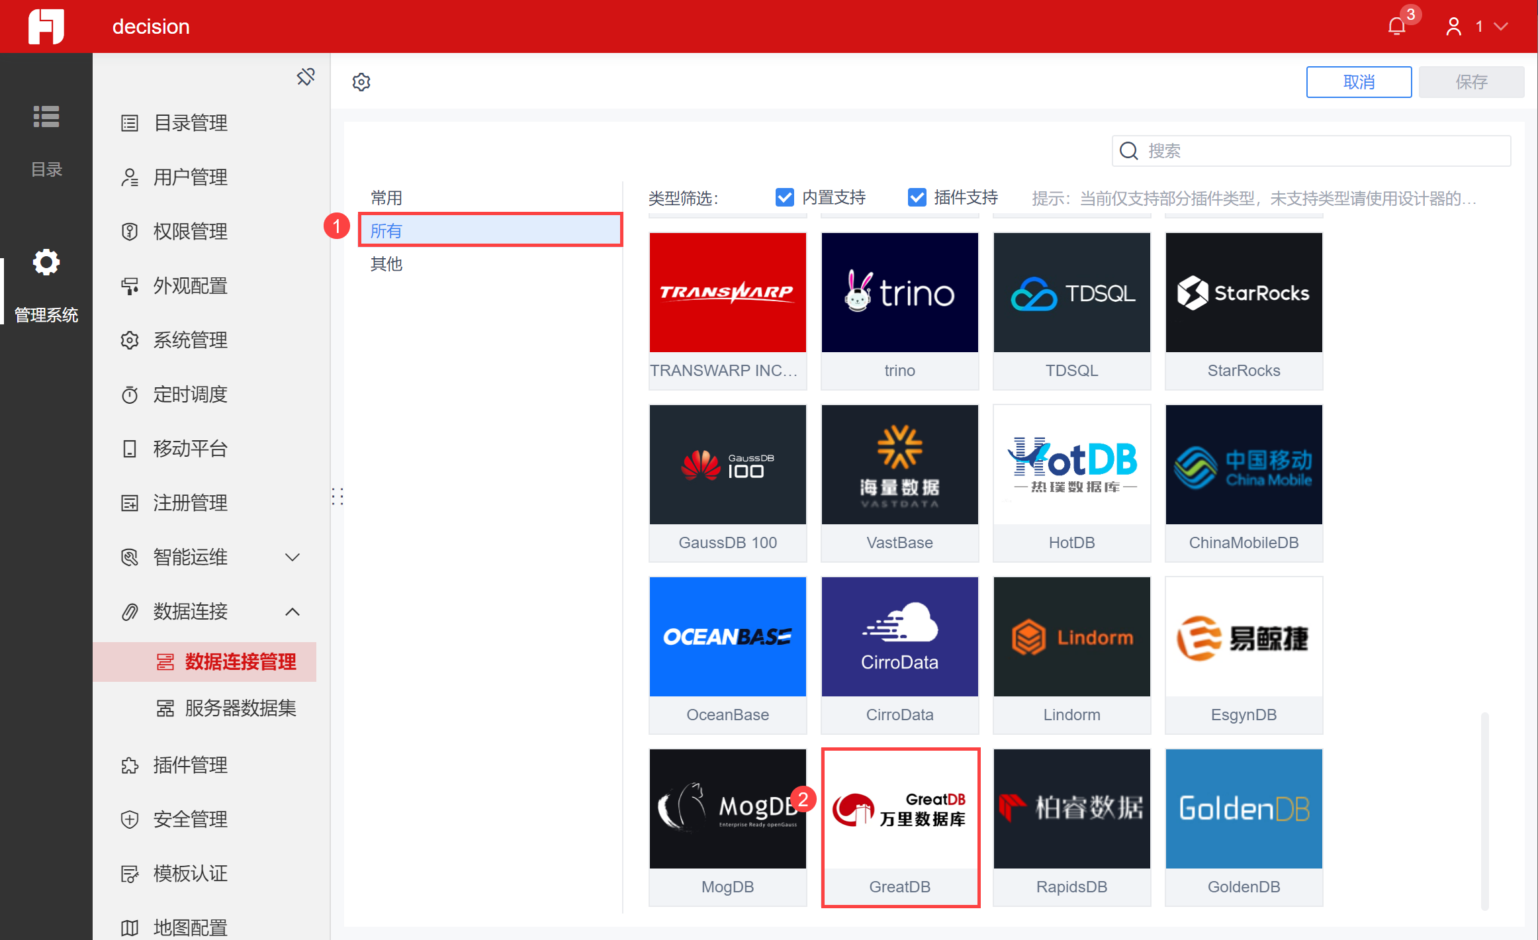
Task: Click the vertical scrollbar of database list
Action: pyautogui.click(x=1484, y=810)
